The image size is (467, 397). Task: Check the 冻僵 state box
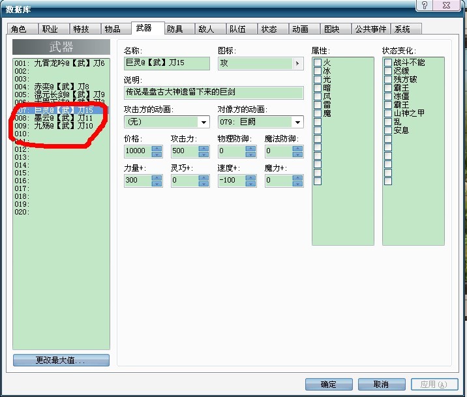click(388, 96)
